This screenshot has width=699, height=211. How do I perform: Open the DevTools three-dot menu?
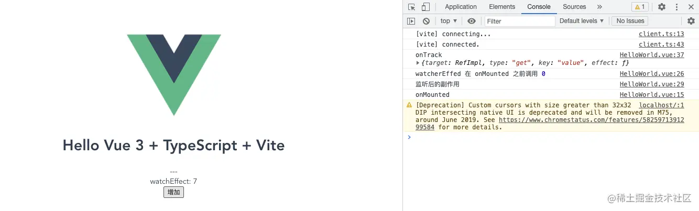677,7
